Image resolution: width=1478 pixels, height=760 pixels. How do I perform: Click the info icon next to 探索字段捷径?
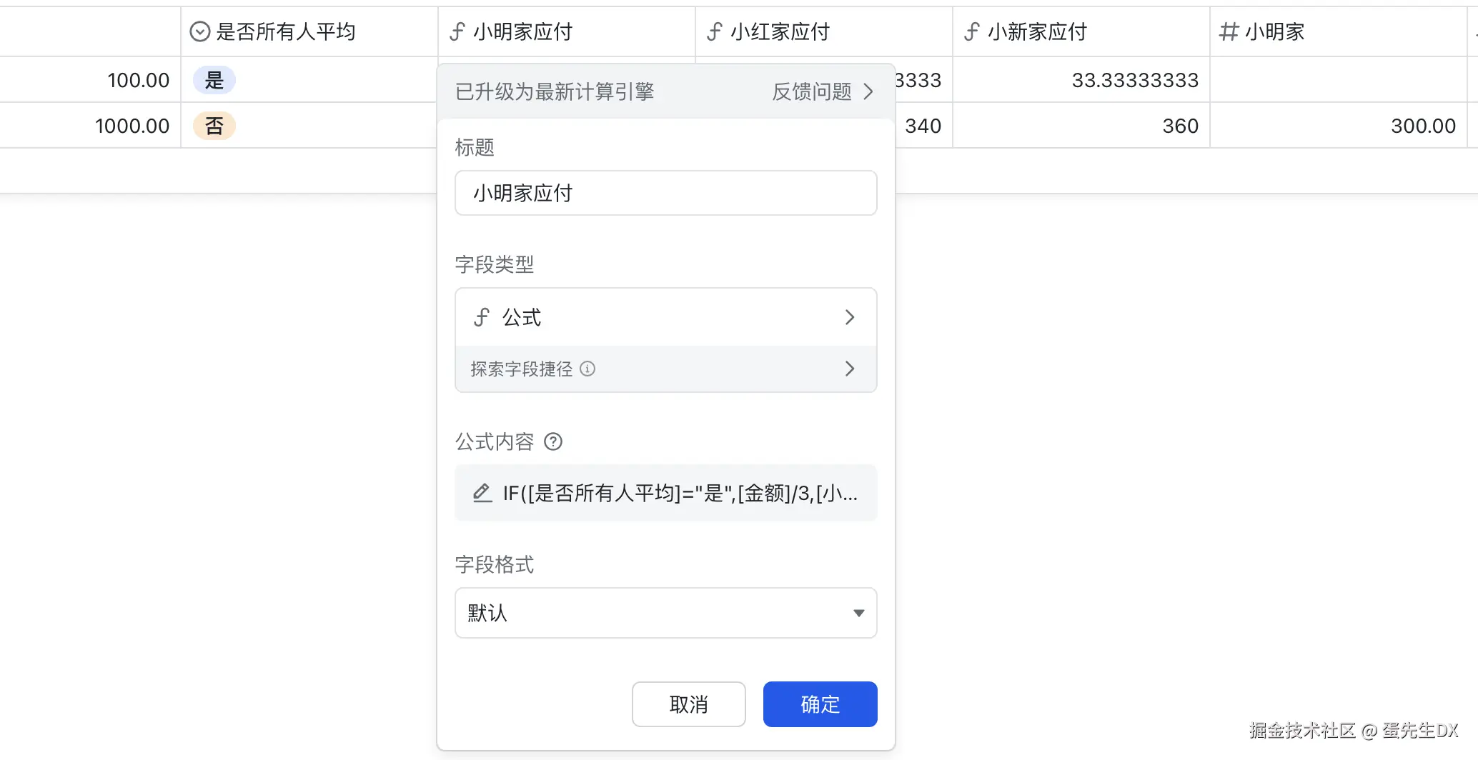587,369
